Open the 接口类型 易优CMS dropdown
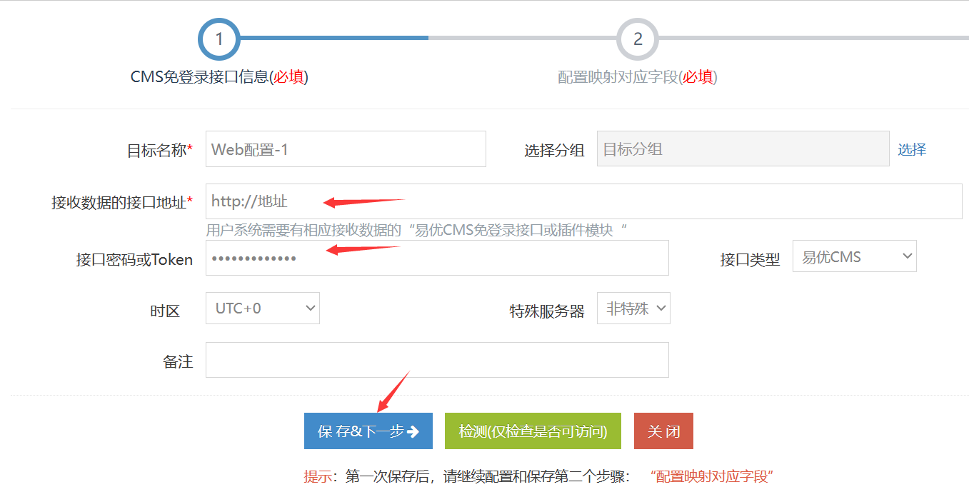 point(855,256)
